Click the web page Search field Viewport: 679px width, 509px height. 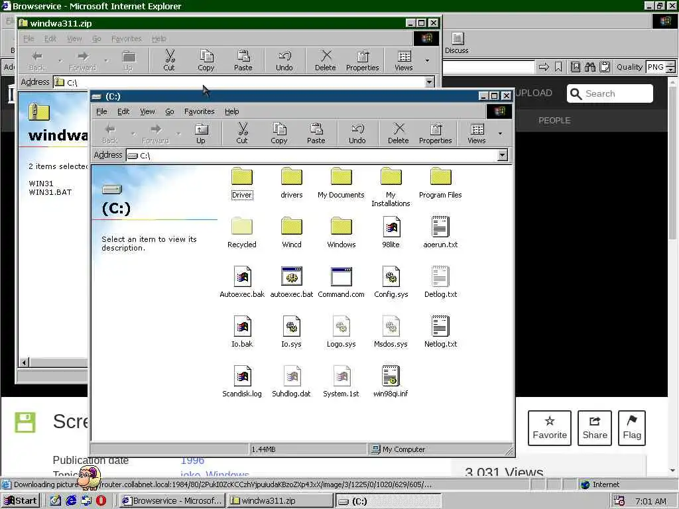(x=610, y=93)
